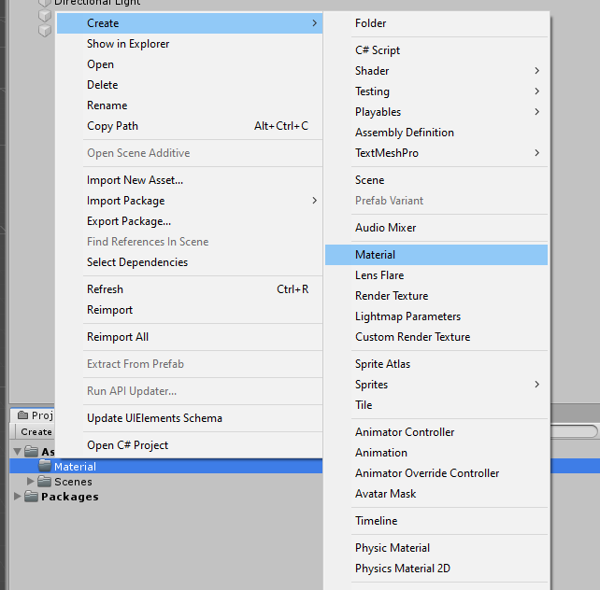The width and height of the screenshot is (600, 590).
Task: Create a new Folder from the submenu
Action: [370, 23]
